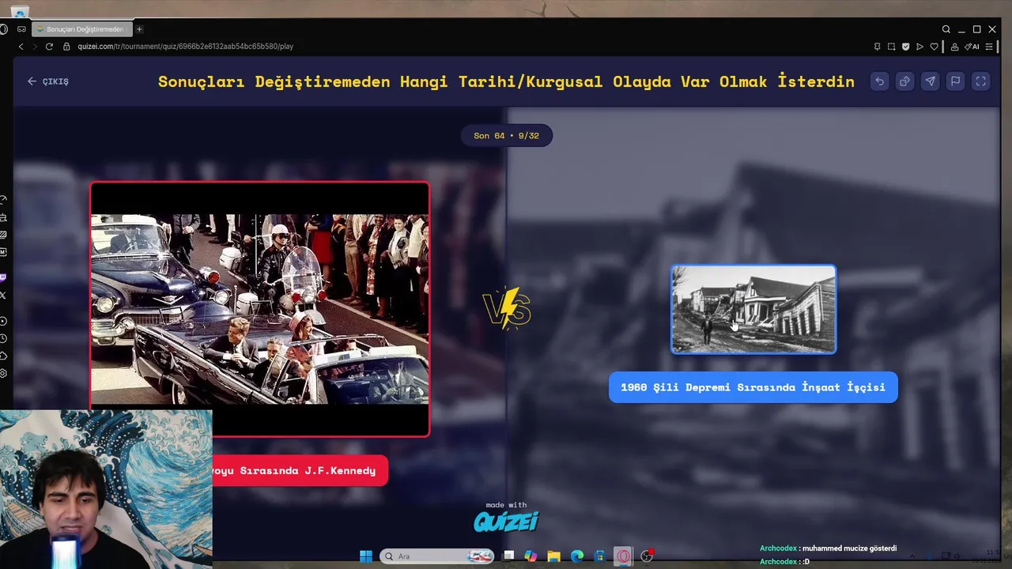This screenshot has width=1012, height=569.
Task: Choose the 1960 Chile earthquake image
Action: click(x=753, y=309)
